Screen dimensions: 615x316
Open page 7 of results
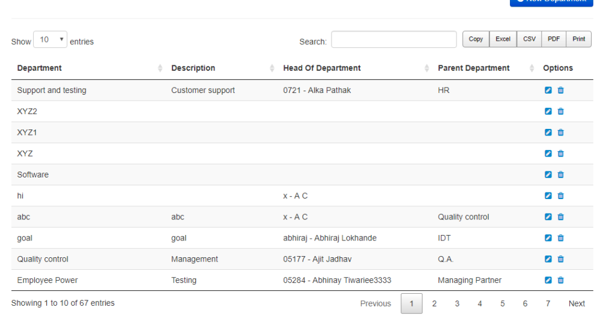tap(548, 303)
